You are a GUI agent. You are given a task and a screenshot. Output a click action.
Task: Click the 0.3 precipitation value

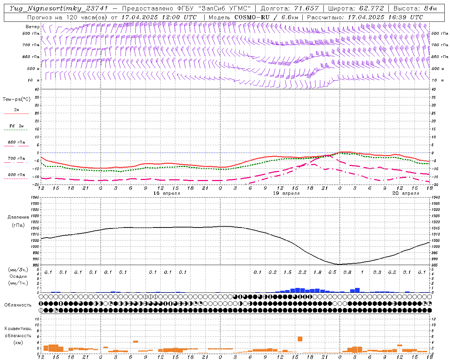(377, 272)
